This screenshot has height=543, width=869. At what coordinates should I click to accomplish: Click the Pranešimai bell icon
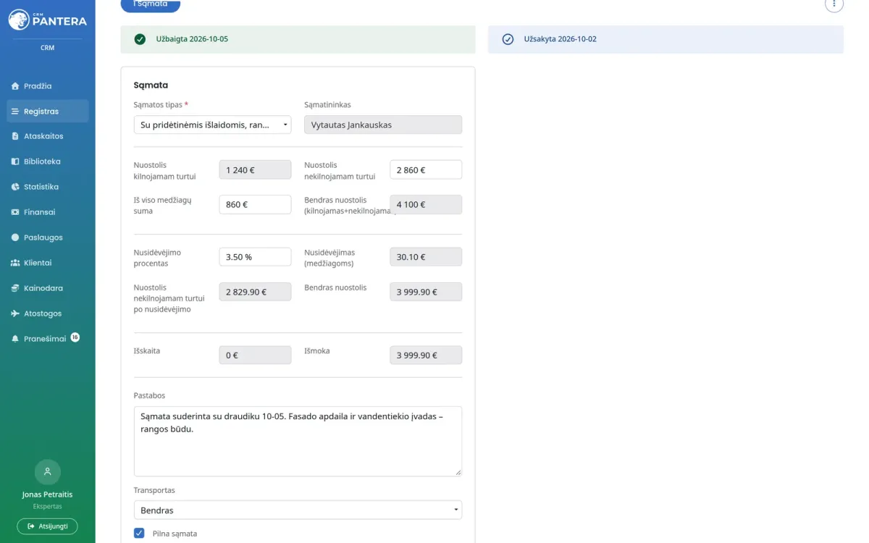click(15, 339)
